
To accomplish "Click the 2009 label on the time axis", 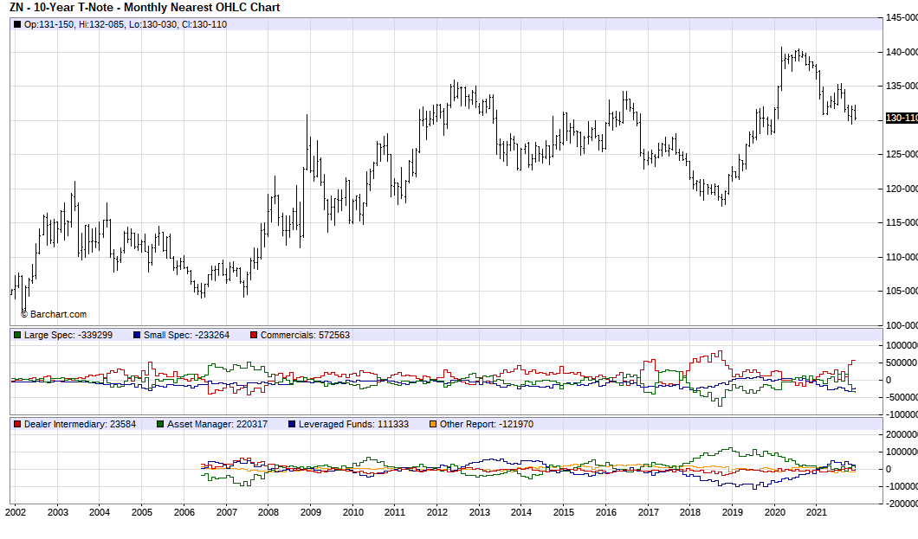I will pyautogui.click(x=310, y=513).
